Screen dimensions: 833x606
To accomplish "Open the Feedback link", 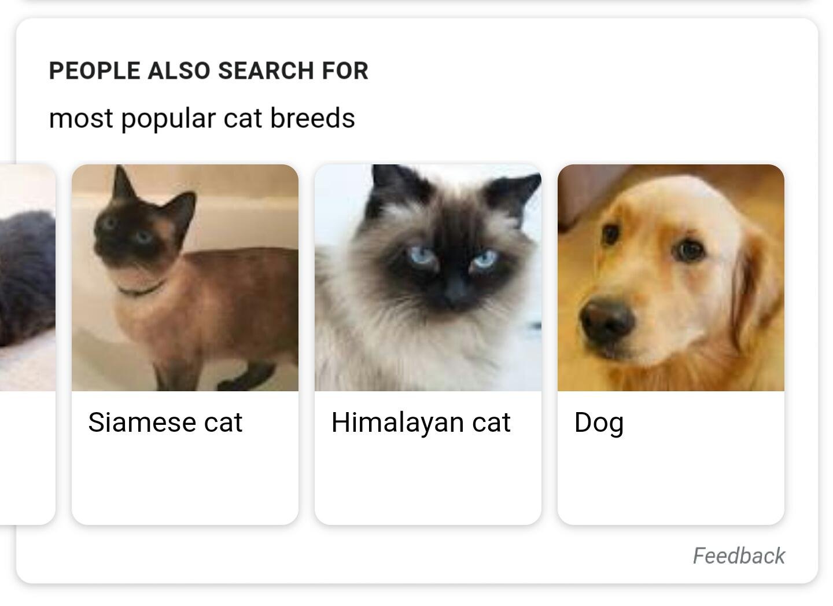I will click(x=739, y=556).
